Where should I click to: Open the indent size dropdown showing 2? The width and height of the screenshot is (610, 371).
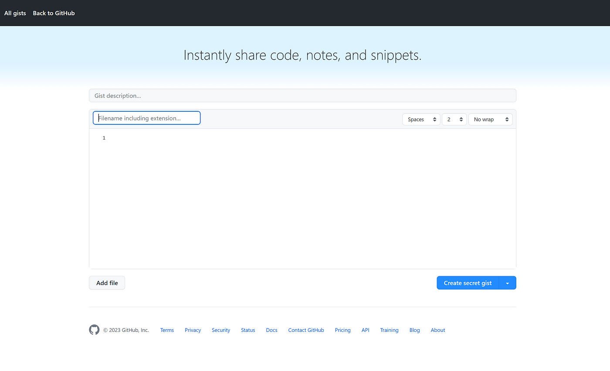(454, 119)
